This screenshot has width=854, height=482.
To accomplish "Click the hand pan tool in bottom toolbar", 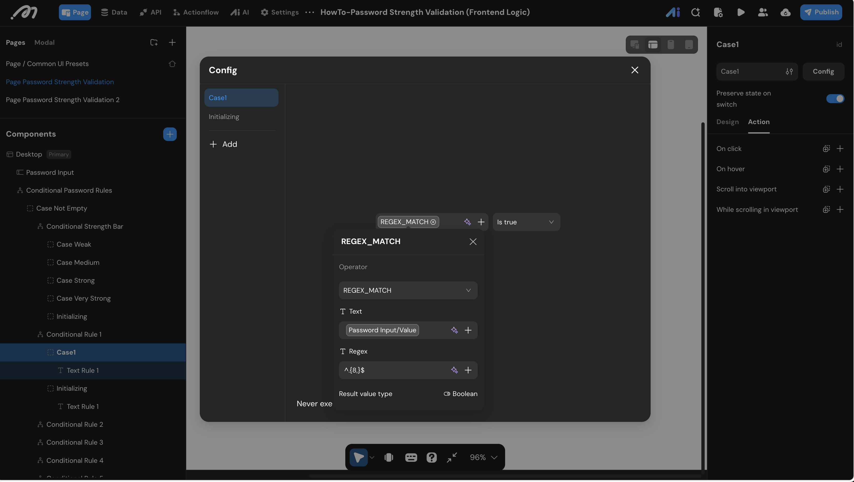I will click(x=389, y=457).
